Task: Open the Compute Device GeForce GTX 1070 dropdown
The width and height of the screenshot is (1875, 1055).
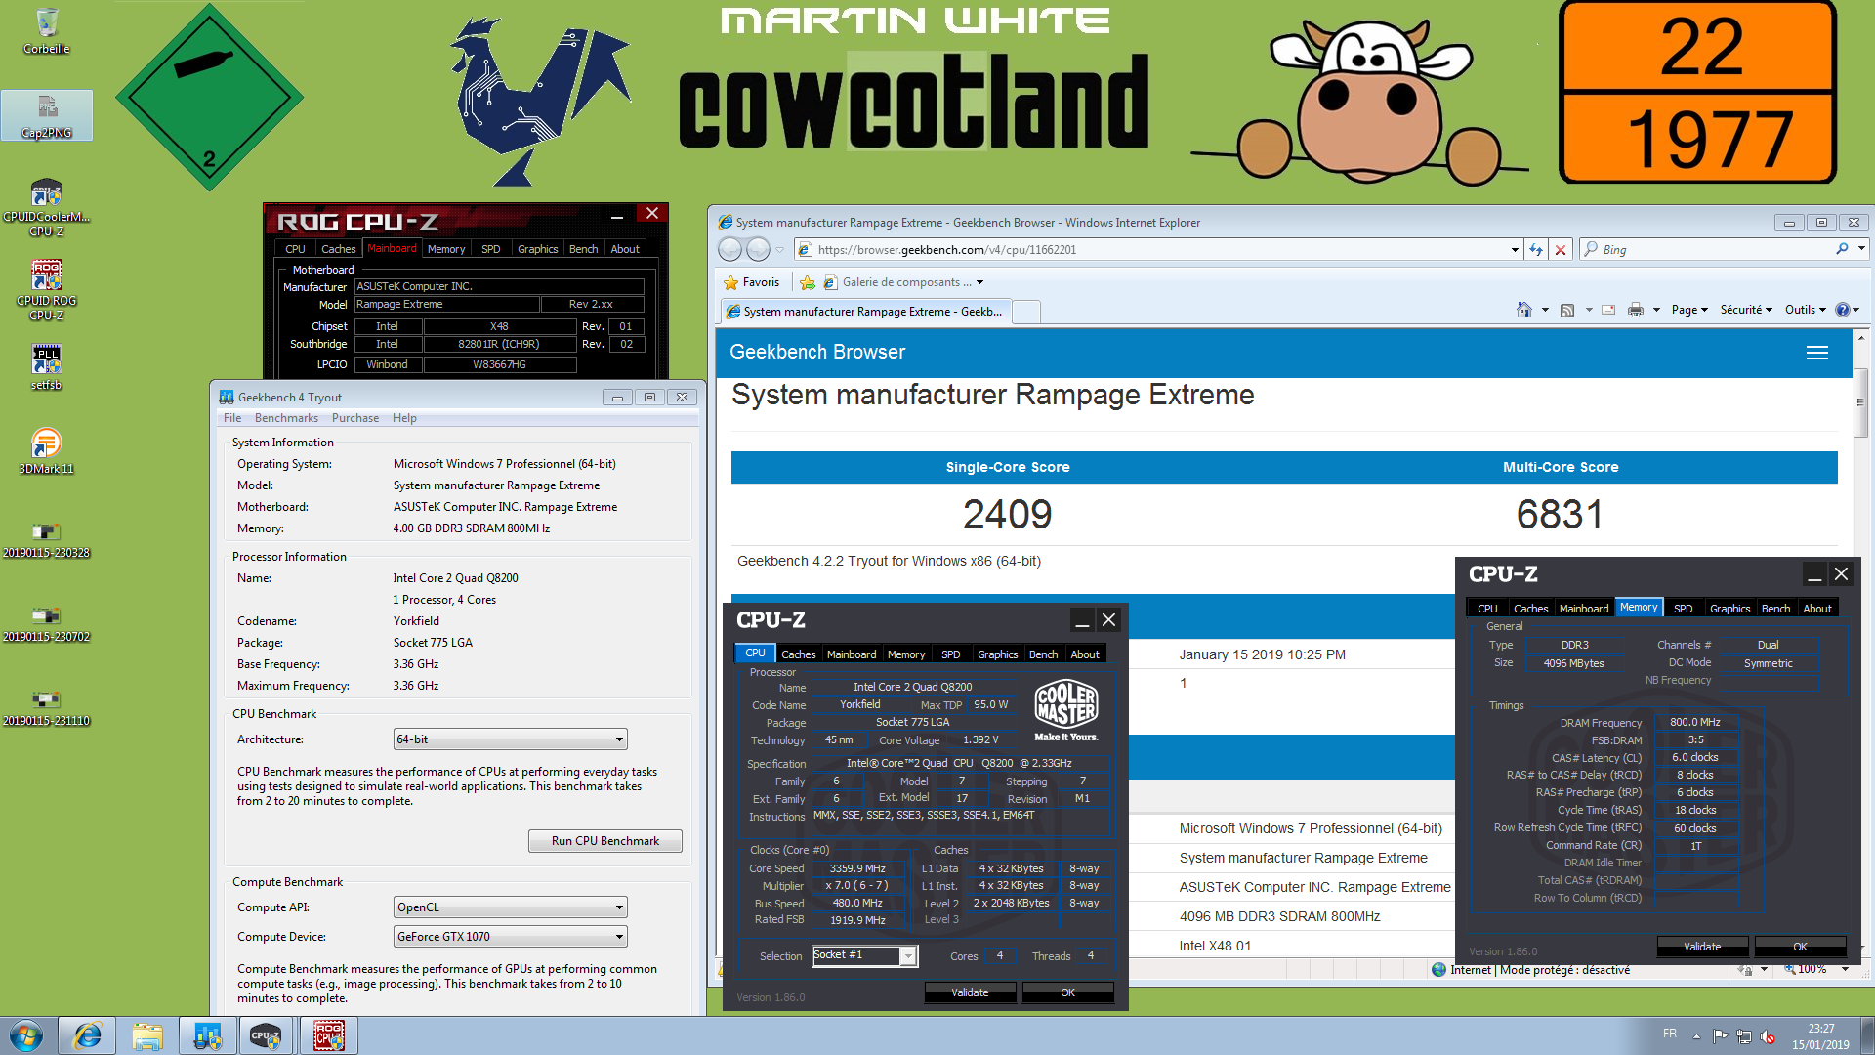Action: pyautogui.click(x=510, y=937)
